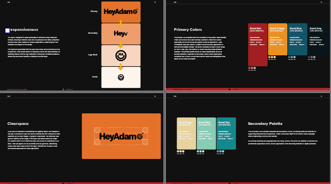Click the 'Secondary' label beside the logo cards

pos(93,33)
